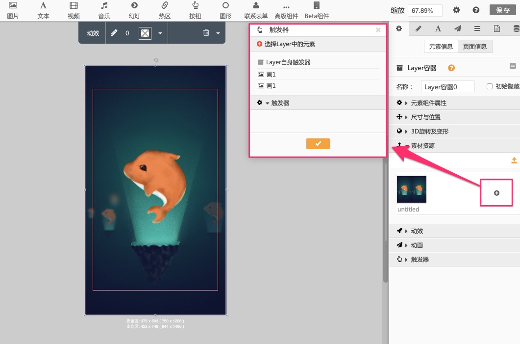Viewport: 520px width, 344px height.
Task: Collapse Layer容器 panel minus button
Action: [513, 66]
